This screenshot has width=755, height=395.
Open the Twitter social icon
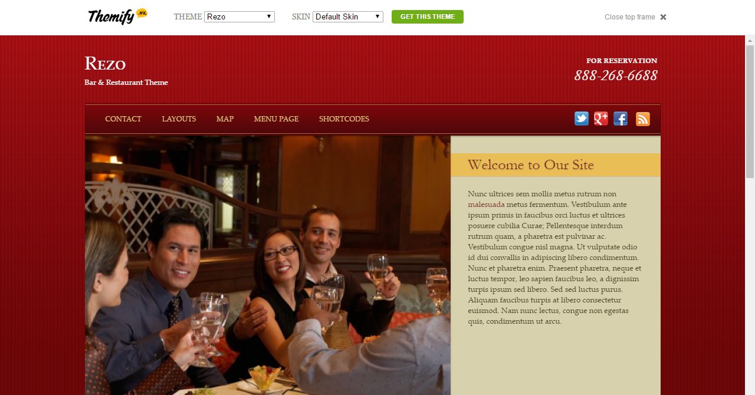pos(582,119)
